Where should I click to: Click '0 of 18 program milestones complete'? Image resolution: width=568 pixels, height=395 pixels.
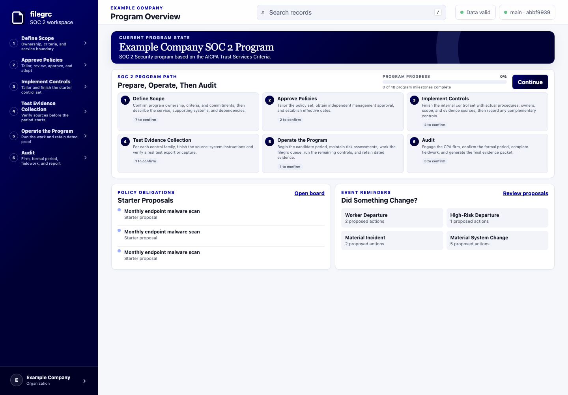417,87
